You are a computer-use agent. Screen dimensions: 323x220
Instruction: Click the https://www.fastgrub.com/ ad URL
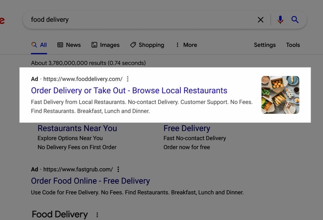coord(78,170)
